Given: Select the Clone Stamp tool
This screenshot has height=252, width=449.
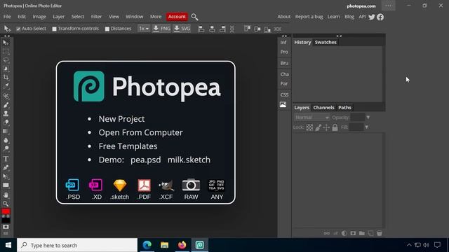Looking at the screenshot, I should point(6,113).
